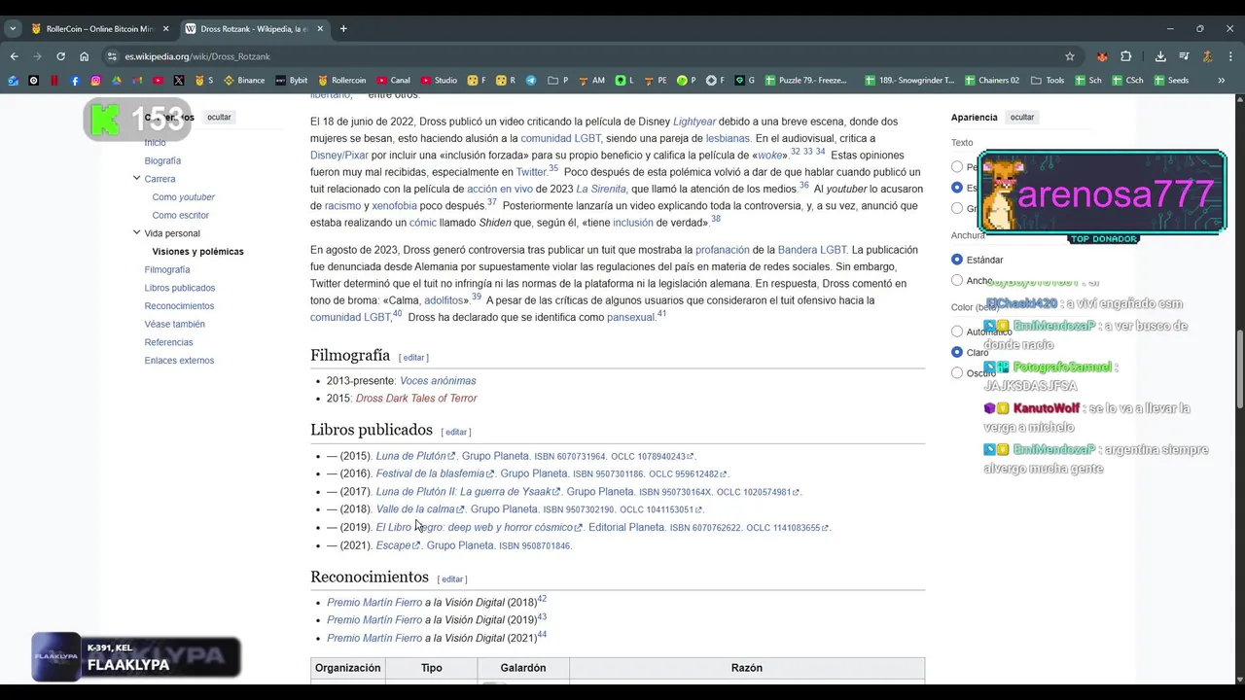Open the 189.- Snowgrinder bookmark
The height and width of the screenshot is (700, 1245).
tap(909, 81)
